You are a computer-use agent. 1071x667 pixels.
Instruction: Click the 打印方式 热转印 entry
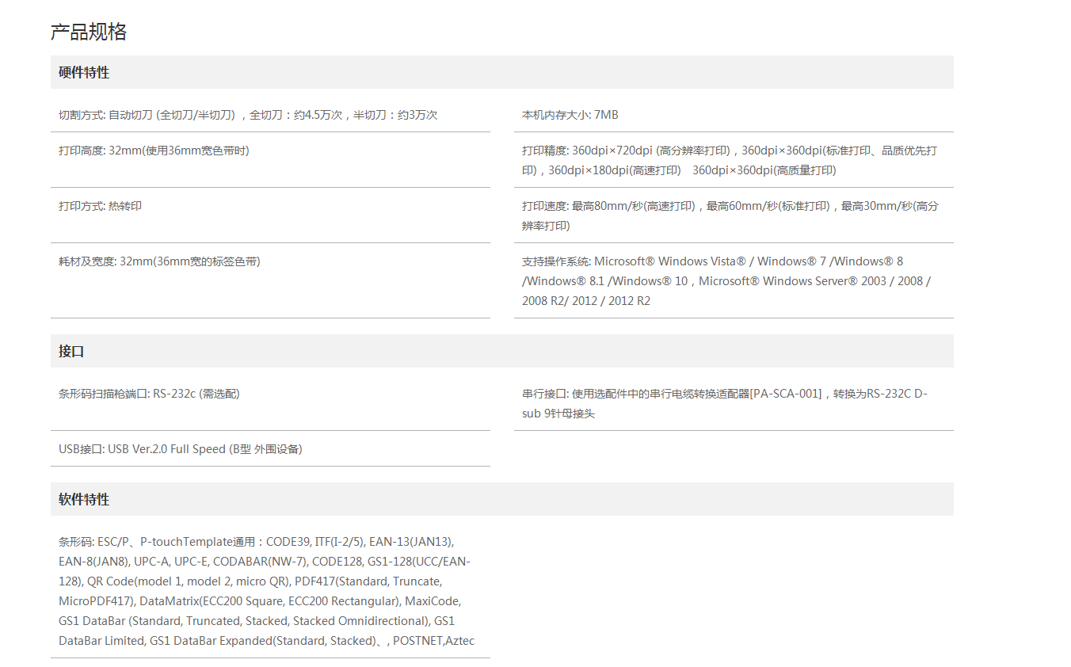coord(100,206)
